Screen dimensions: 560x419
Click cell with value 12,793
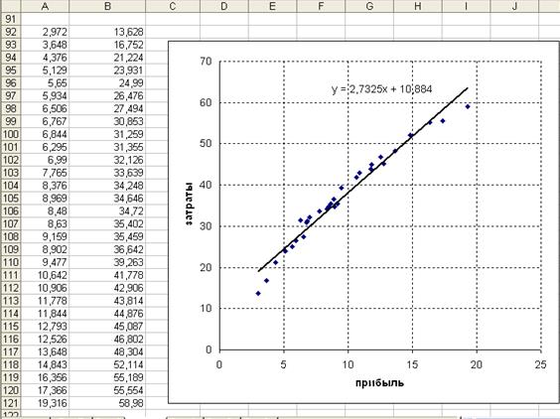[x=45, y=327]
